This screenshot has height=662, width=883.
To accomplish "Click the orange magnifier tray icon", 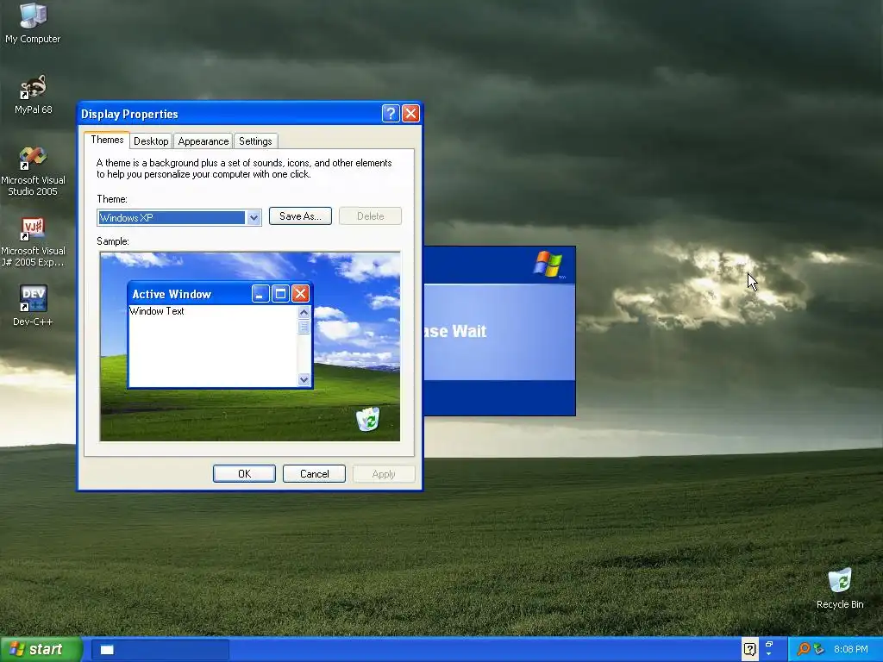I will pos(803,649).
